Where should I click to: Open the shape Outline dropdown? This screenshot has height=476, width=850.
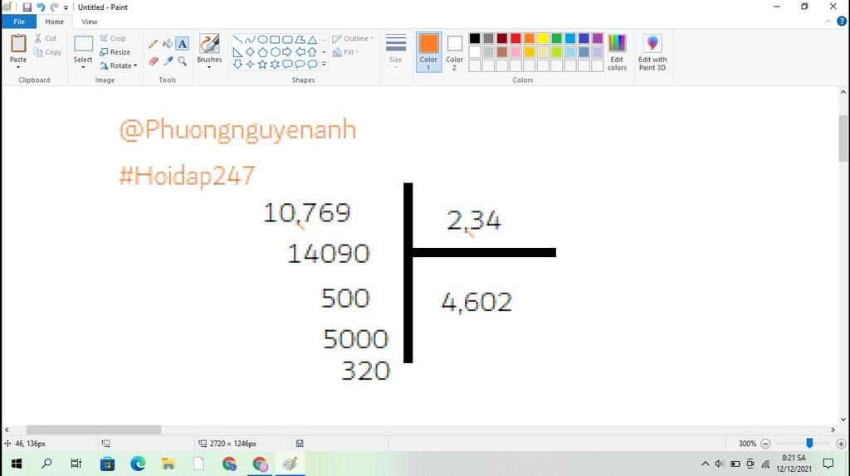click(x=353, y=38)
